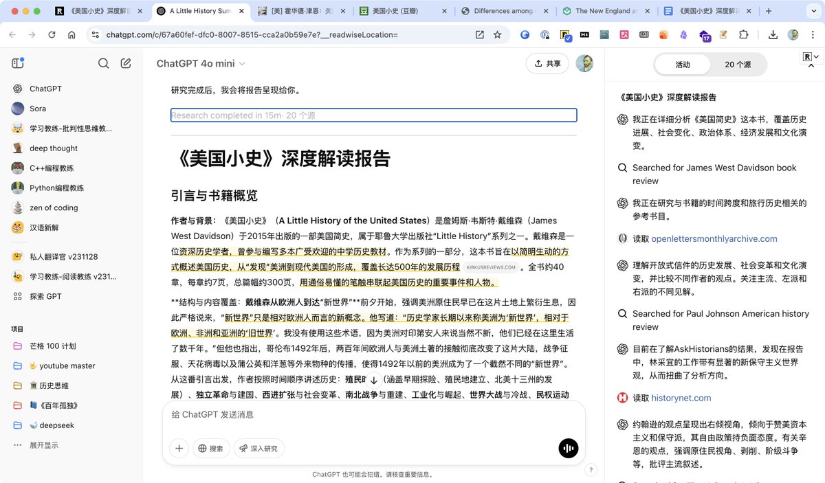825x483 pixels.
Task: Reload the page with the refresh icon
Action: click(x=52, y=34)
